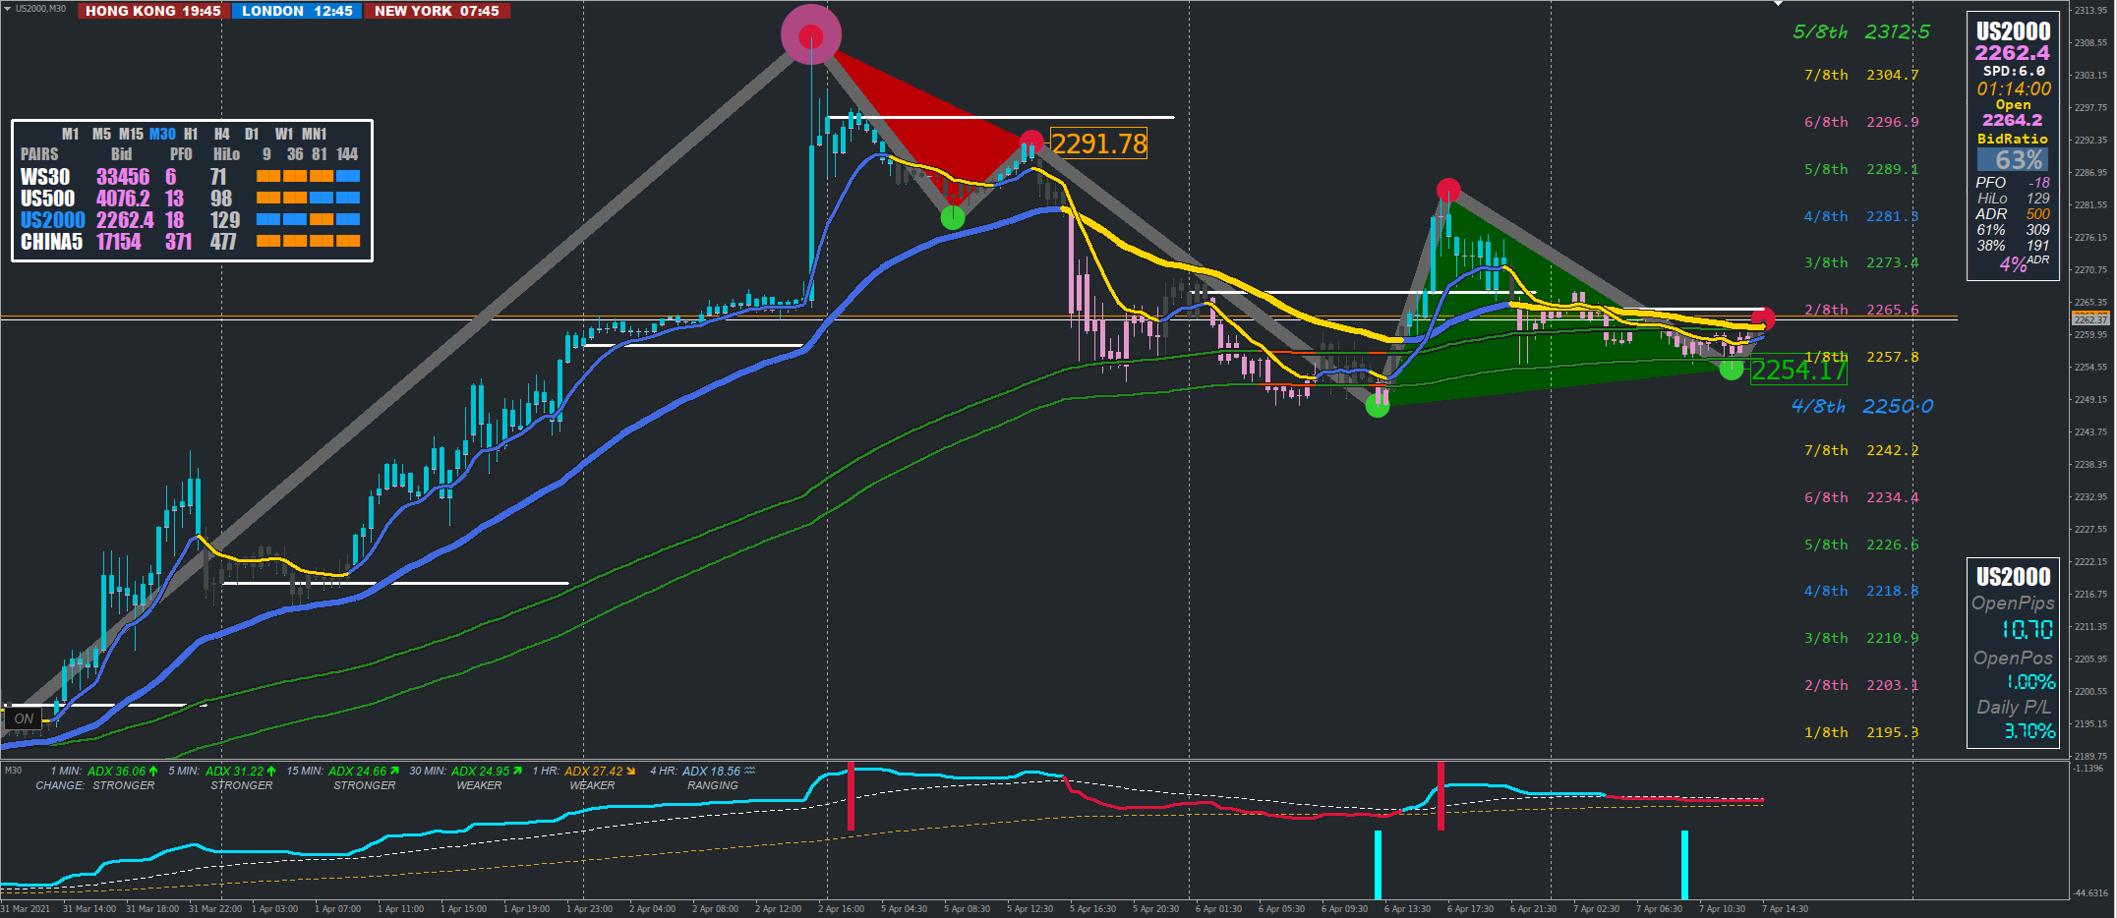Click the 4/8th 2250.0 level label
This screenshot has height=918, width=2117.
tap(1862, 406)
